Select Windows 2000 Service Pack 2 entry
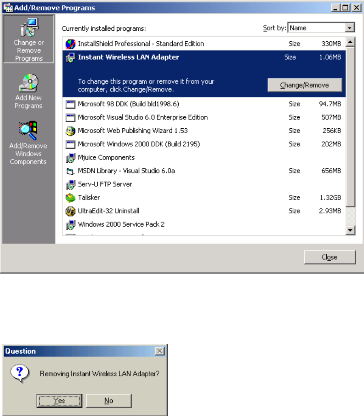 [x=204, y=225]
